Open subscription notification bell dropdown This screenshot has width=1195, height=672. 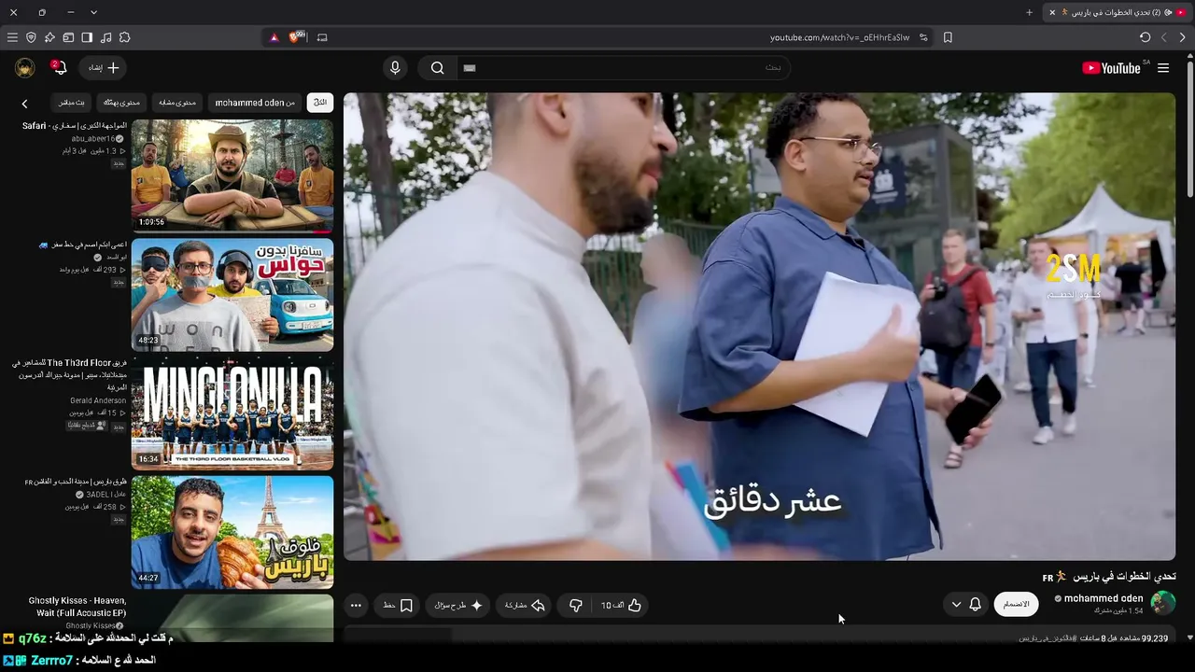[965, 605]
